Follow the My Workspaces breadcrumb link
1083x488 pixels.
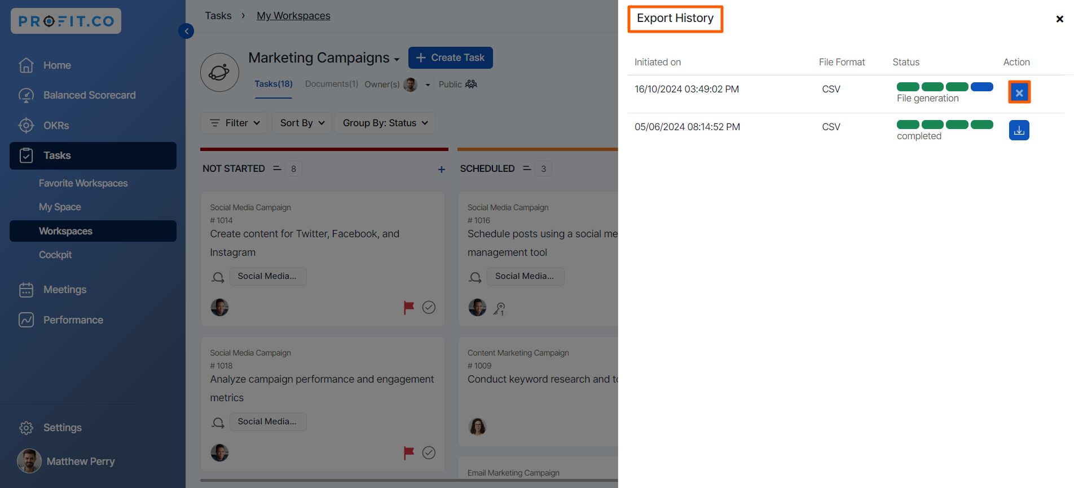[293, 16]
